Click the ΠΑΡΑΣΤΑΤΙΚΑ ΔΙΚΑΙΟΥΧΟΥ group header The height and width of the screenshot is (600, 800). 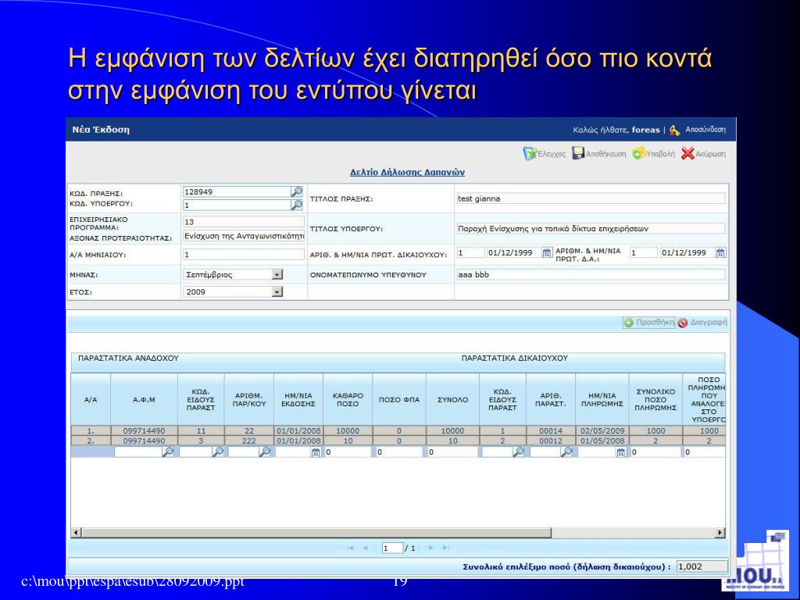point(514,358)
